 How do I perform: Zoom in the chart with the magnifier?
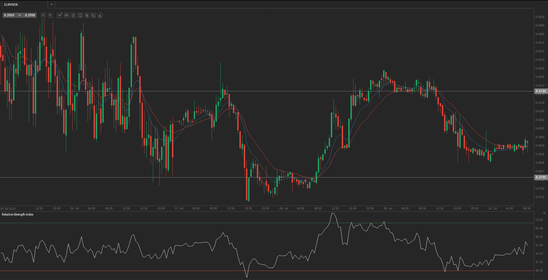coord(51,15)
